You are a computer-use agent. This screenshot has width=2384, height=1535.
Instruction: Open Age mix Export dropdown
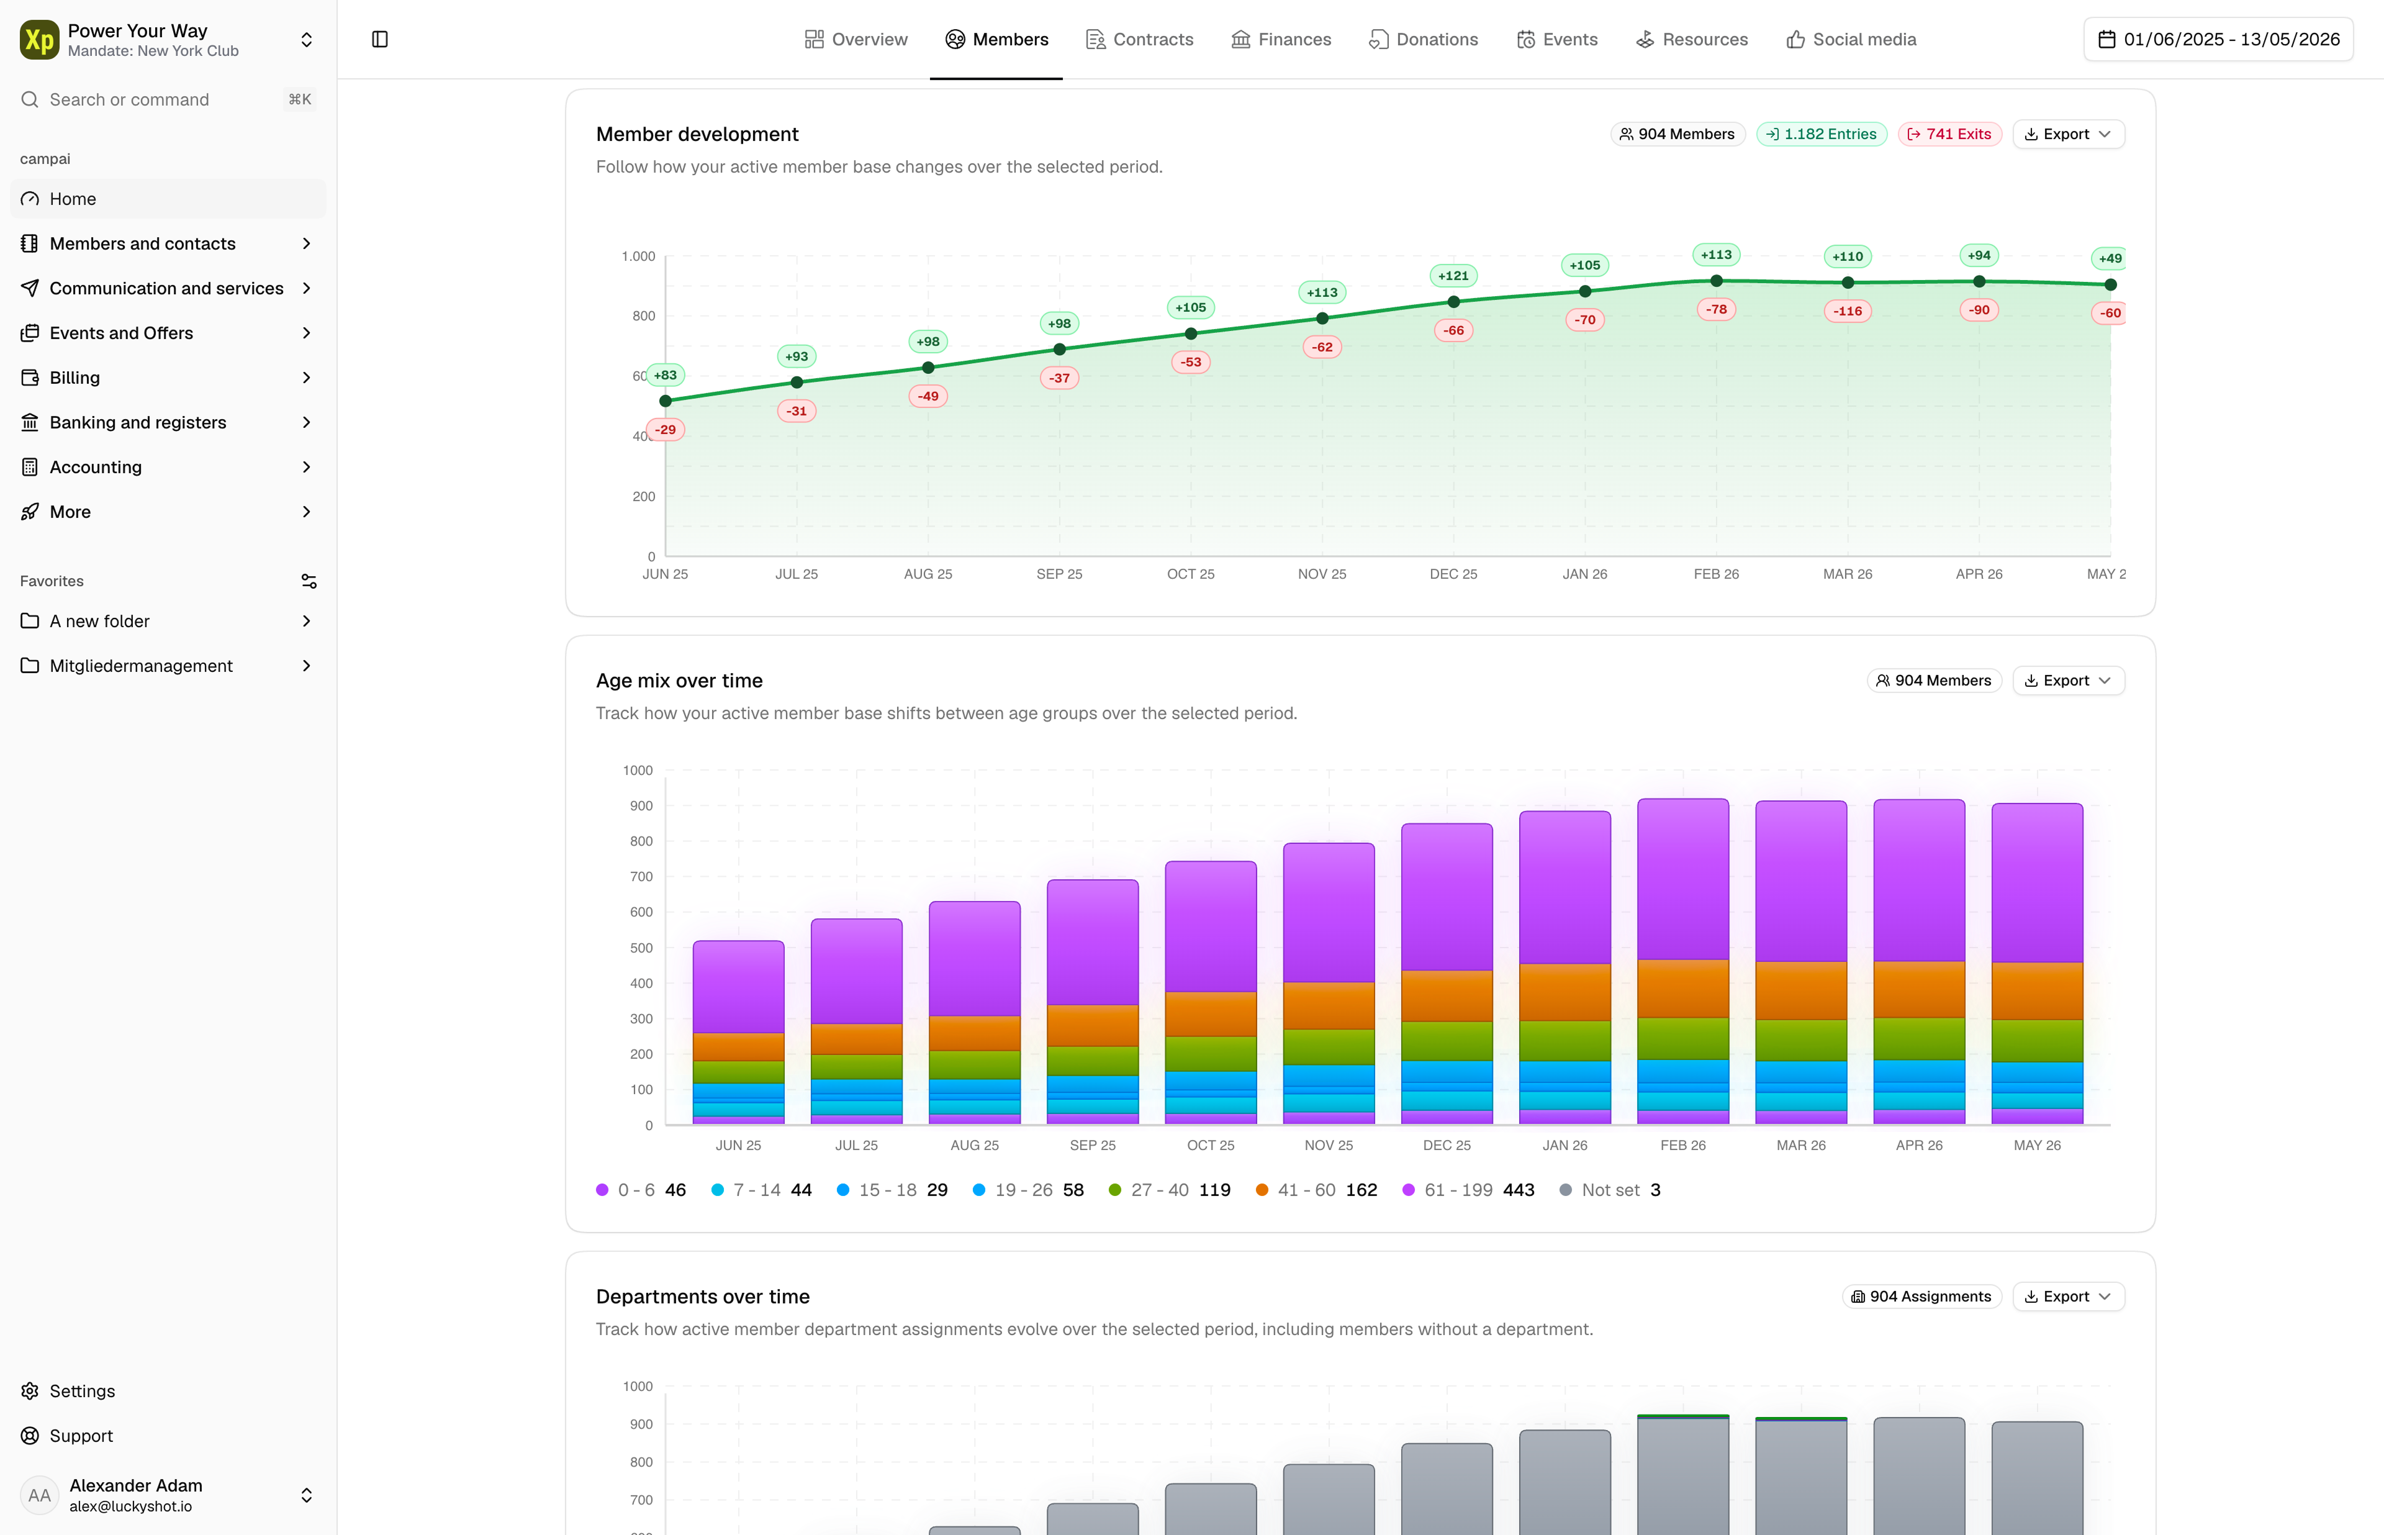tap(2068, 681)
